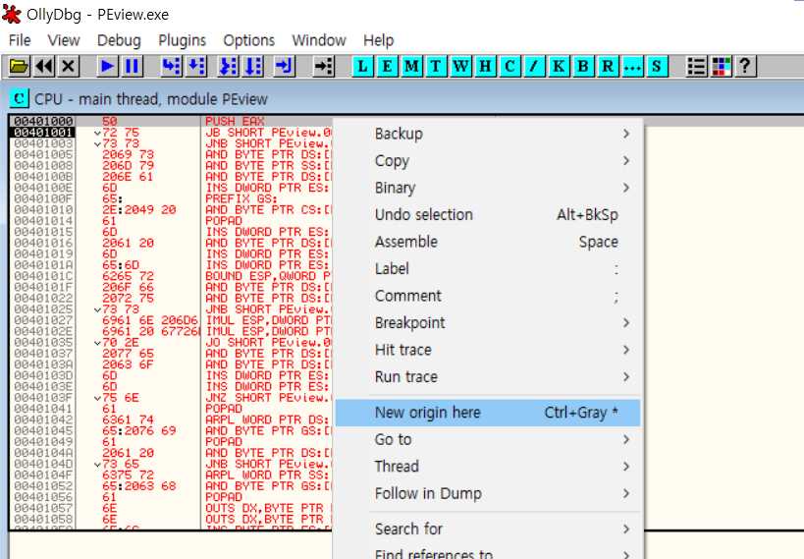Restart program with the rewind icon
Screen dimensions: 804x559
pos(44,66)
